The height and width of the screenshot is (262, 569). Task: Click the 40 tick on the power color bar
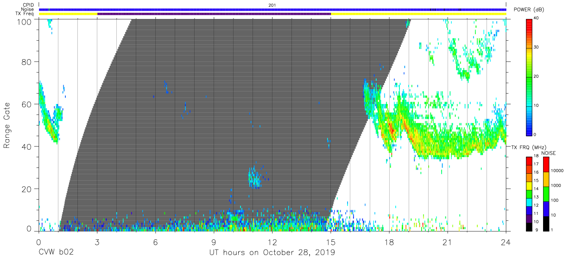tap(536, 18)
